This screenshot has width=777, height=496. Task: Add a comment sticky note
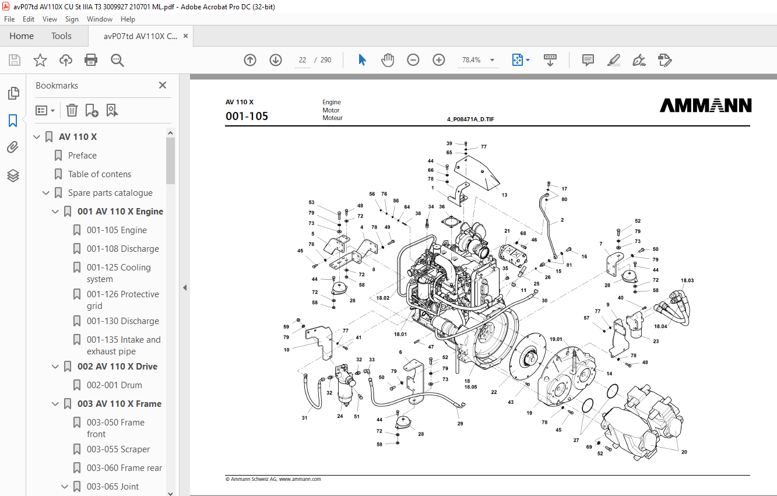click(x=588, y=60)
